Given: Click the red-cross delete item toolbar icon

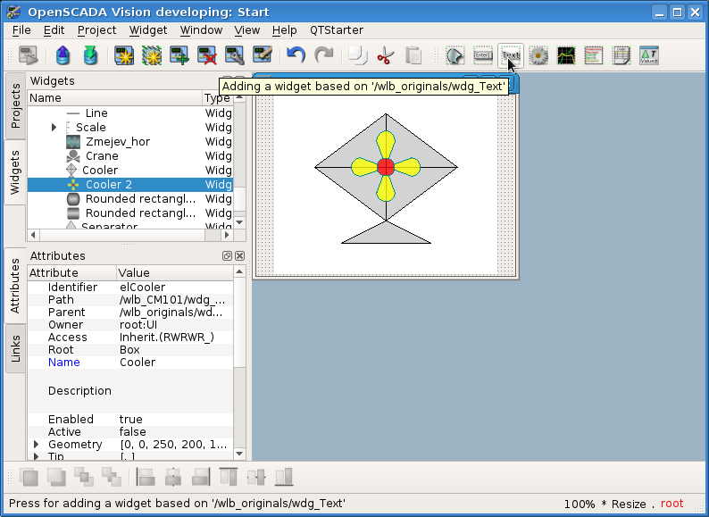Looking at the screenshot, I should point(207,56).
